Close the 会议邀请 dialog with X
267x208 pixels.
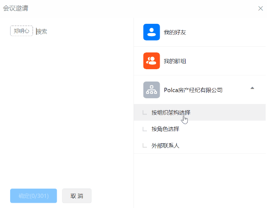point(260,8)
